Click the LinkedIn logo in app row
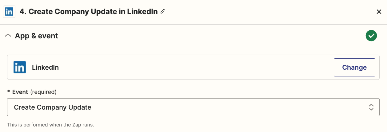Image resolution: width=387 pixels, height=132 pixels. point(19,67)
